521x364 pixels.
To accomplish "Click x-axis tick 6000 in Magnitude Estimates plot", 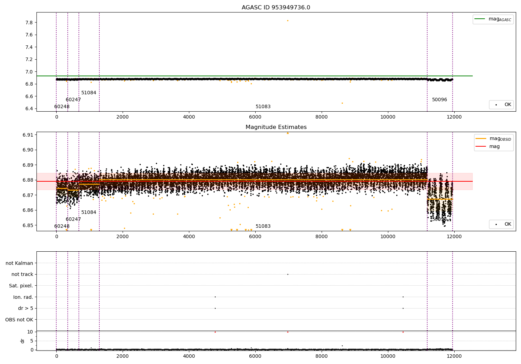I will (255, 237).
